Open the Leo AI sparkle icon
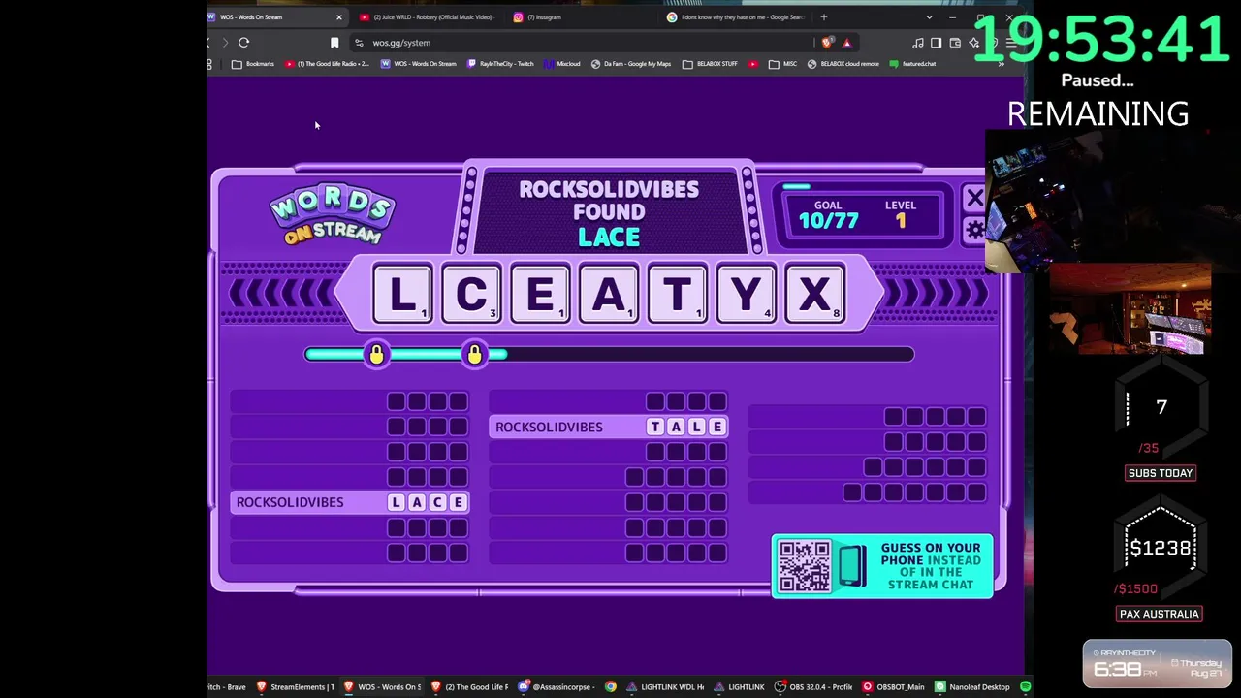Image resolution: width=1241 pixels, height=698 pixels. pos(973,43)
